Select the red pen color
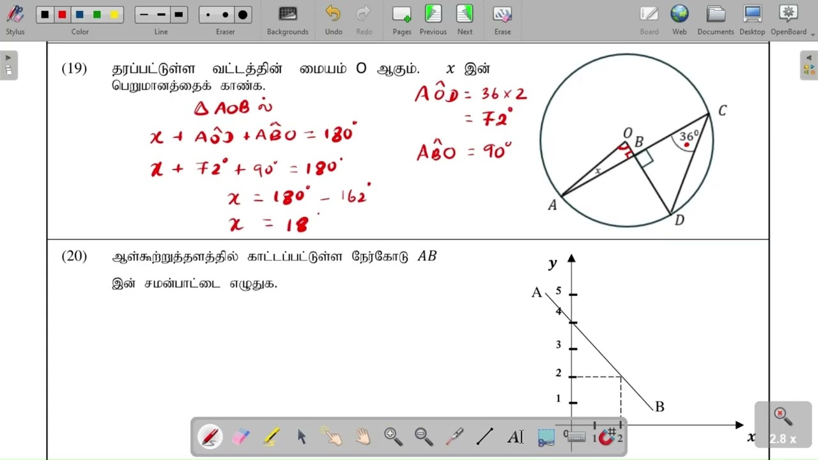 pos(62,15)
